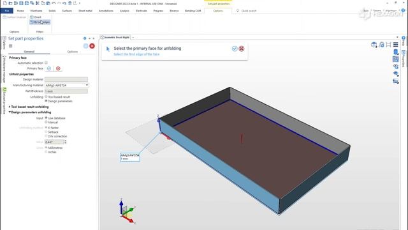This screenshot has height=230, width=408.
Task: Click the Surface Analyzer option
Action: click(15, 17)
